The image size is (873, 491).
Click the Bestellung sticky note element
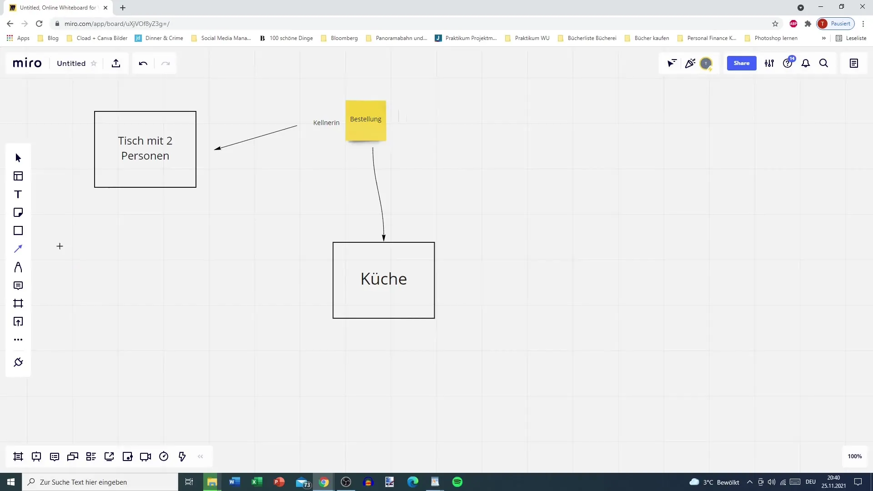coord(365,119)
